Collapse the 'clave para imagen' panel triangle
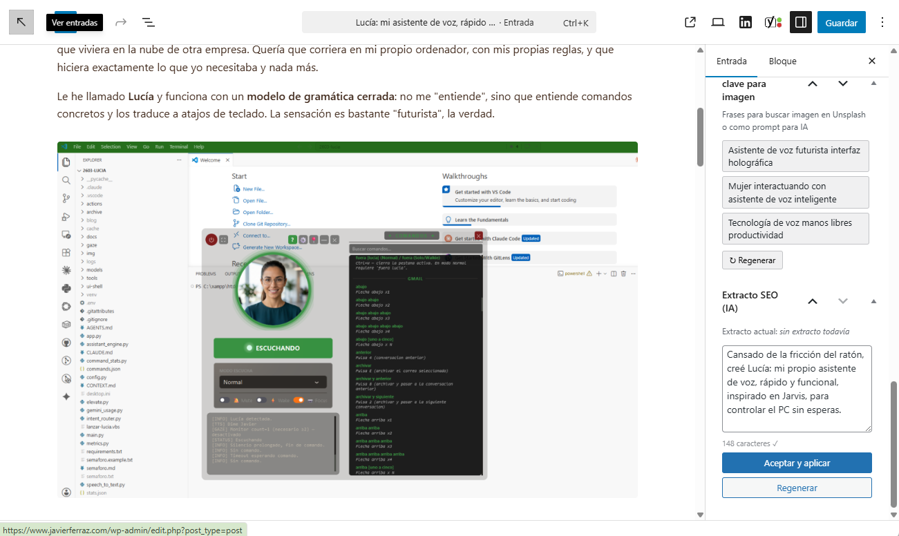The image size is (899, 536). pyautogui.click(x=873, y=84)
